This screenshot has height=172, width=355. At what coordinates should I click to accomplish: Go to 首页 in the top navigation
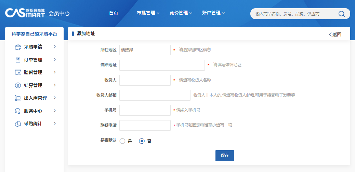click(114, 13)
